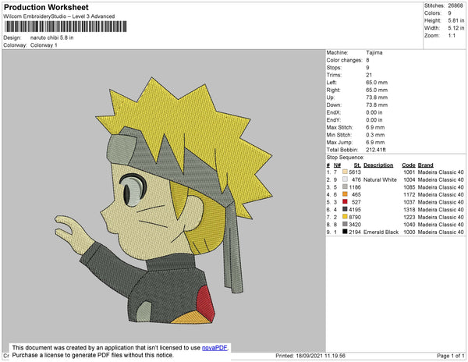
Task: Click the 'Emerald Black' description
Action: point(381,232)
